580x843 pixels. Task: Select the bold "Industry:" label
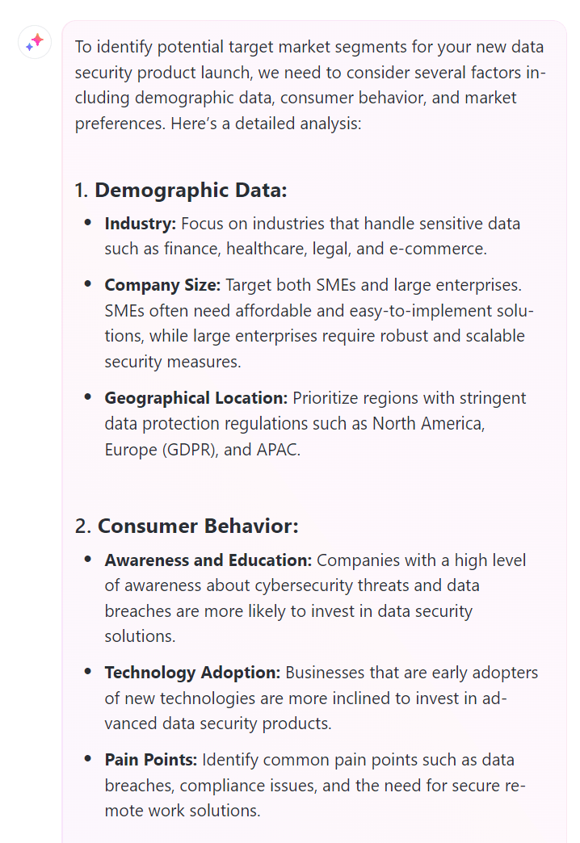(141, 224)
